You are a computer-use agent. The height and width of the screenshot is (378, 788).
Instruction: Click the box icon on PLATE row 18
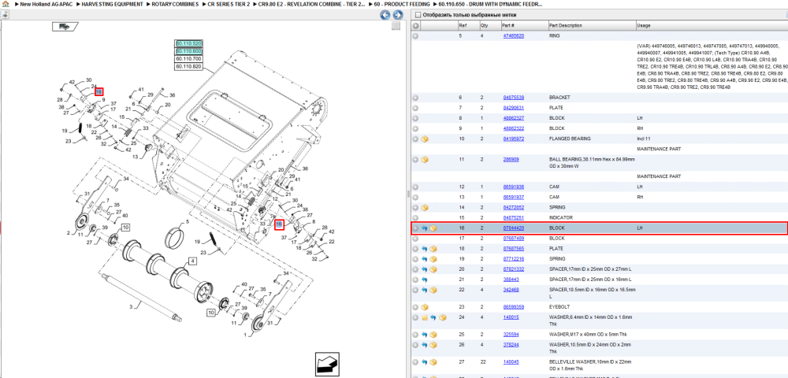pyautogui.click(x=433, y=249)
